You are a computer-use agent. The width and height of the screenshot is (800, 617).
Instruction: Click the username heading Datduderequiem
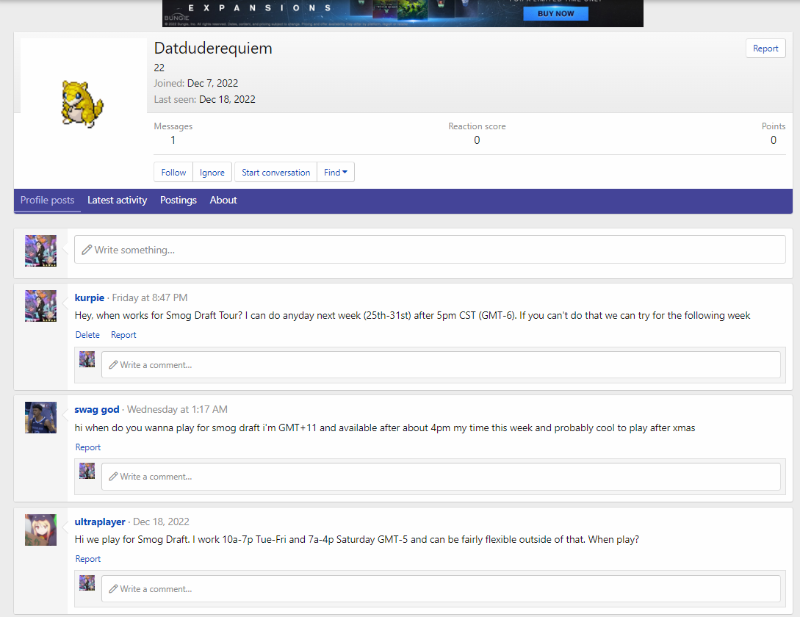pyautogui.click(x=213, y=48)
